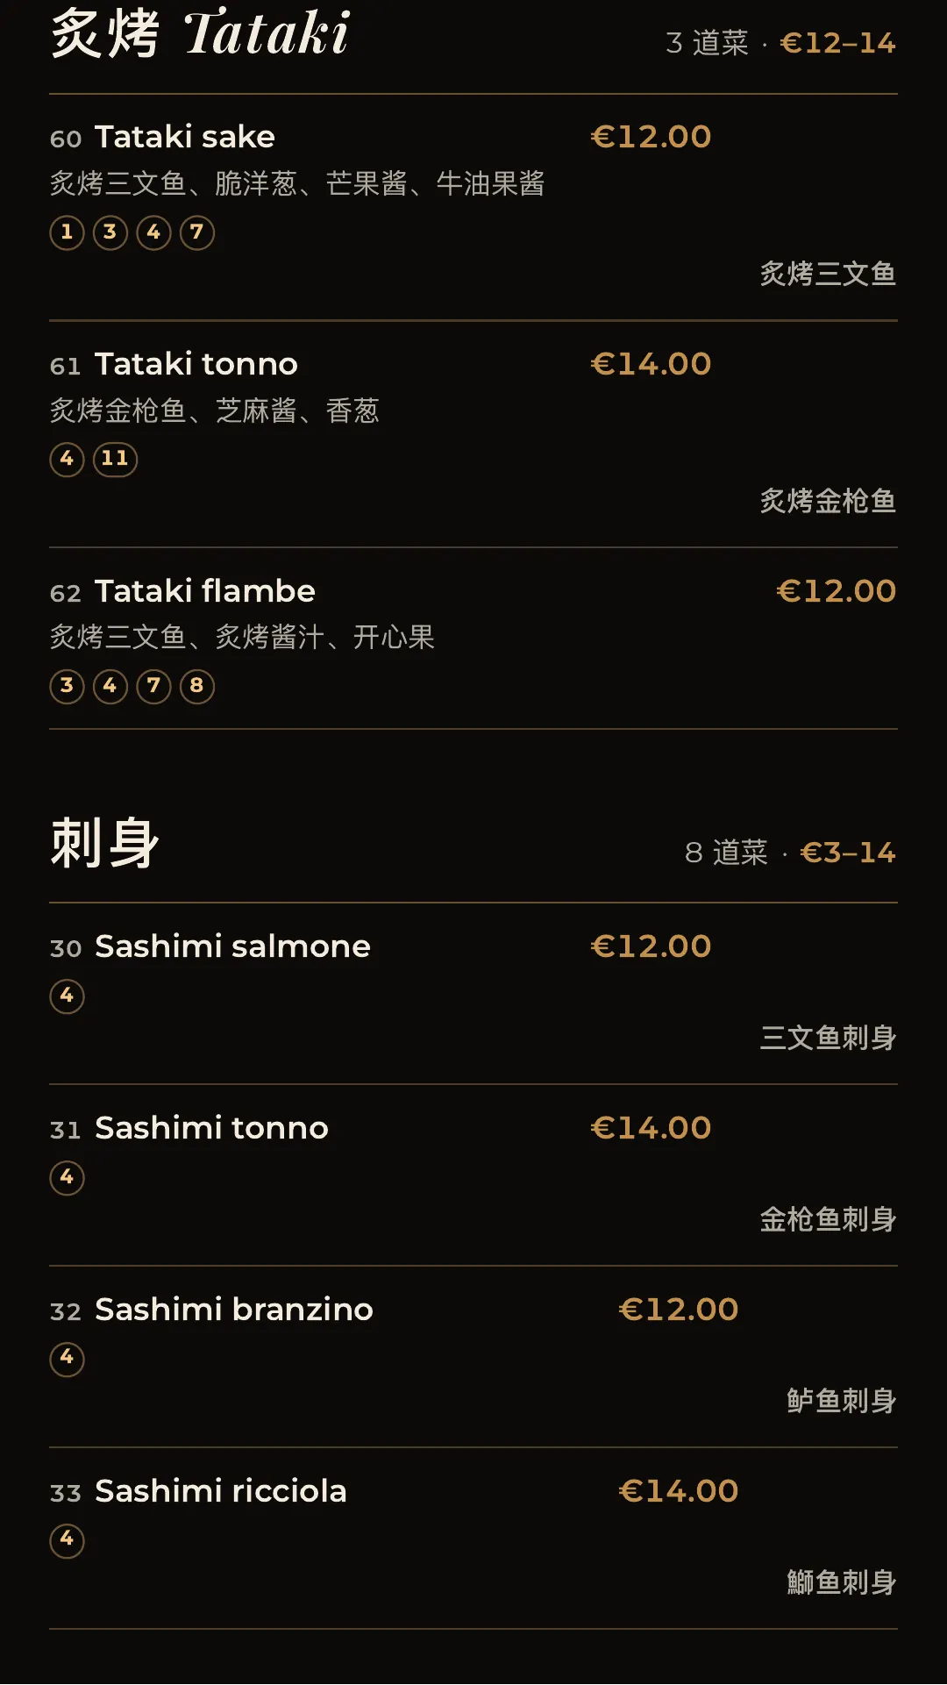This screenshot has height=1685, width=947.
Task: Click the 金枪鱼刺身 Chinese dish label
Action: click(x=828, y=1219)
